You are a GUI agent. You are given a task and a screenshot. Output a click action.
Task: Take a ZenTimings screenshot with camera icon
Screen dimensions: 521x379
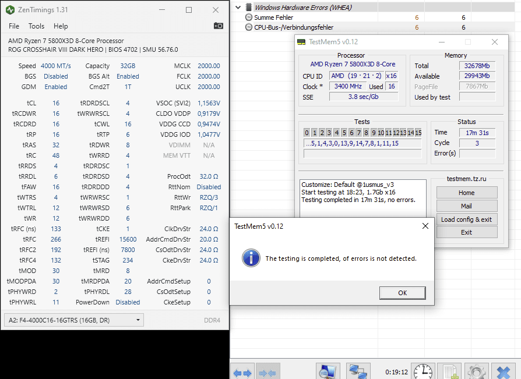[219, 26]
